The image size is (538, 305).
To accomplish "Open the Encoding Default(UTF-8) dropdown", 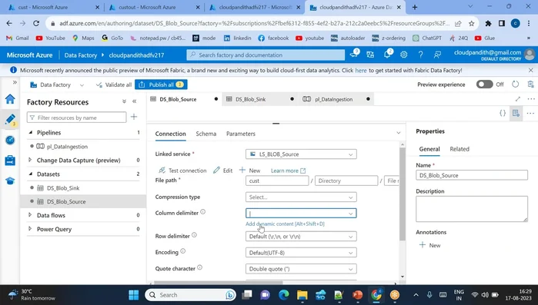I will 301,253.
